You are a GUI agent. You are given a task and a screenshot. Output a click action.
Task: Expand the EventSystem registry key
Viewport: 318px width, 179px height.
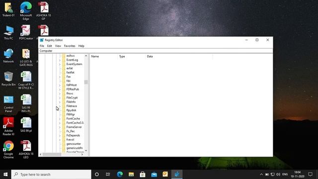pos(60,64)
